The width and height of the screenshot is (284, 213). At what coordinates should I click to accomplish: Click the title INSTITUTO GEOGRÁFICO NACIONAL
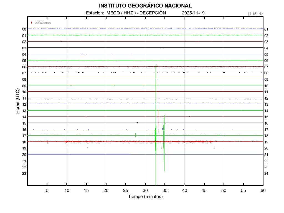click(145, 6)
